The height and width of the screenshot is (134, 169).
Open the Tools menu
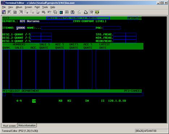pyautogui.click(x=45, y=7)
